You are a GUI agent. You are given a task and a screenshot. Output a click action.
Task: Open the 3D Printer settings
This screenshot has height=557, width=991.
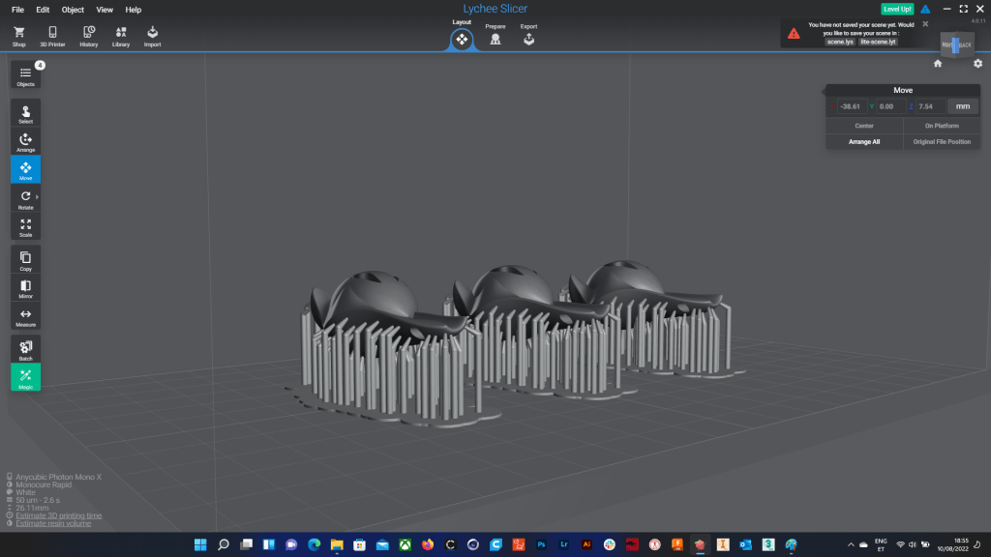(52, 36)
